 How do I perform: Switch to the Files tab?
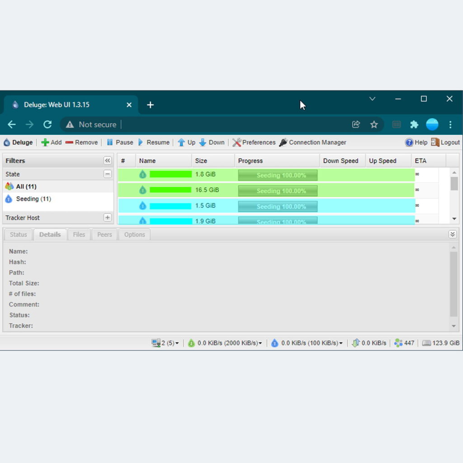coord(79,235)
